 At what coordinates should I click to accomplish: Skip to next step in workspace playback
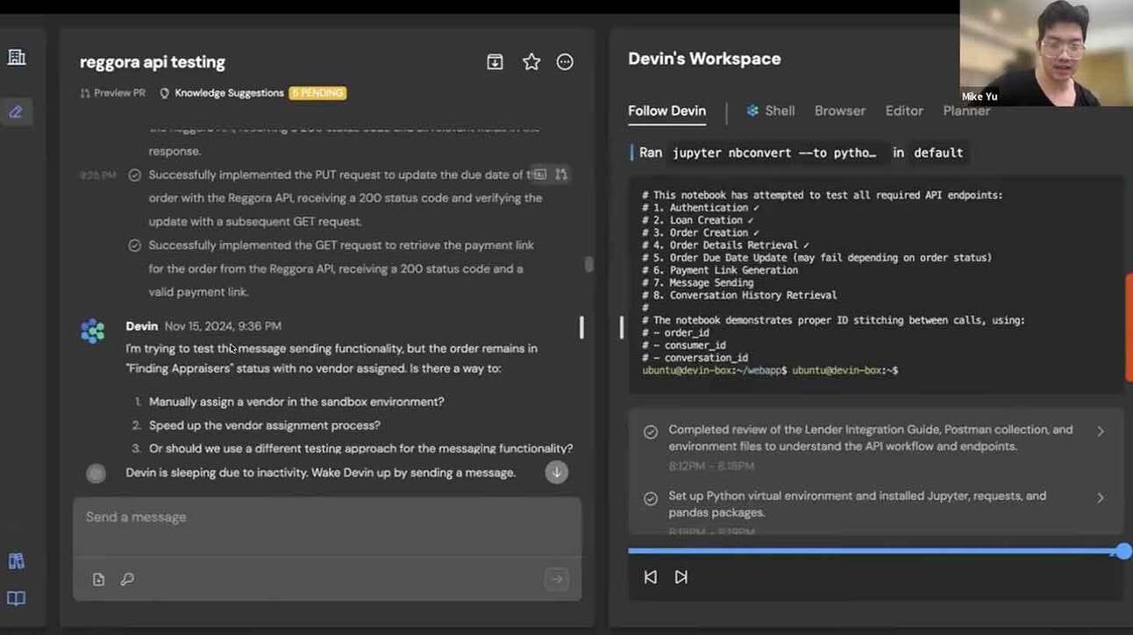[x=681, y=577]
